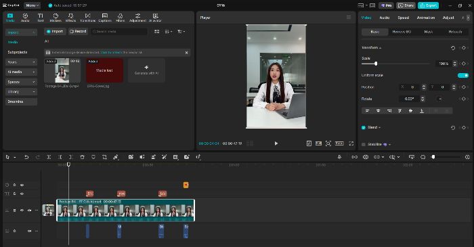Open the player hamburger menu
474x247 pixels.
(349, 18)
